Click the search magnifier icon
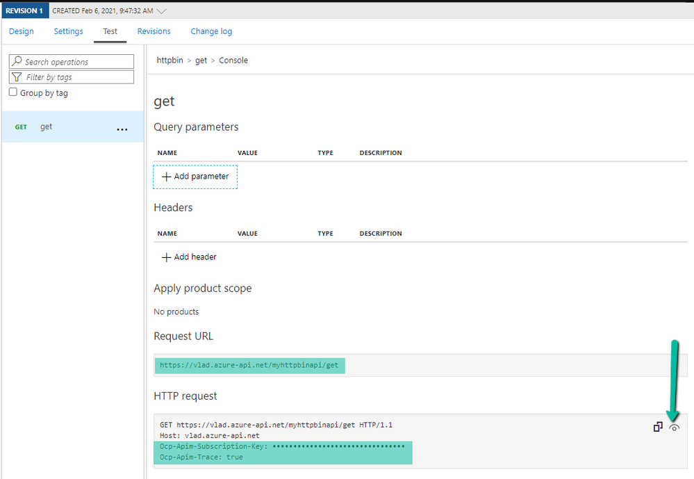Viewport: 694px width, 479px height. point(17,61)
